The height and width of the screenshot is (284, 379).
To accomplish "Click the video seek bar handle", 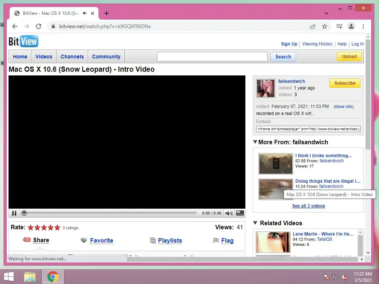I will [24, 213].
